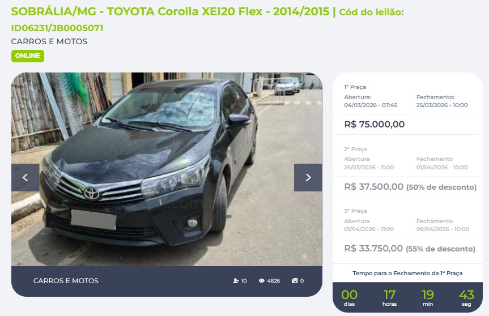Click the black Corolla main photo
The height and width of the screenshot is (316, 489).
click(167, 169)
